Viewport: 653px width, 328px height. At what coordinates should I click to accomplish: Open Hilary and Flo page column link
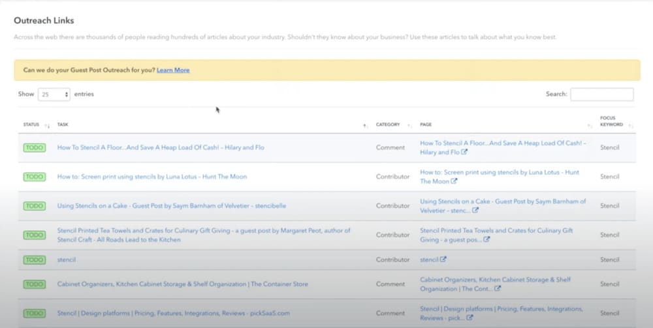(503, 147)
